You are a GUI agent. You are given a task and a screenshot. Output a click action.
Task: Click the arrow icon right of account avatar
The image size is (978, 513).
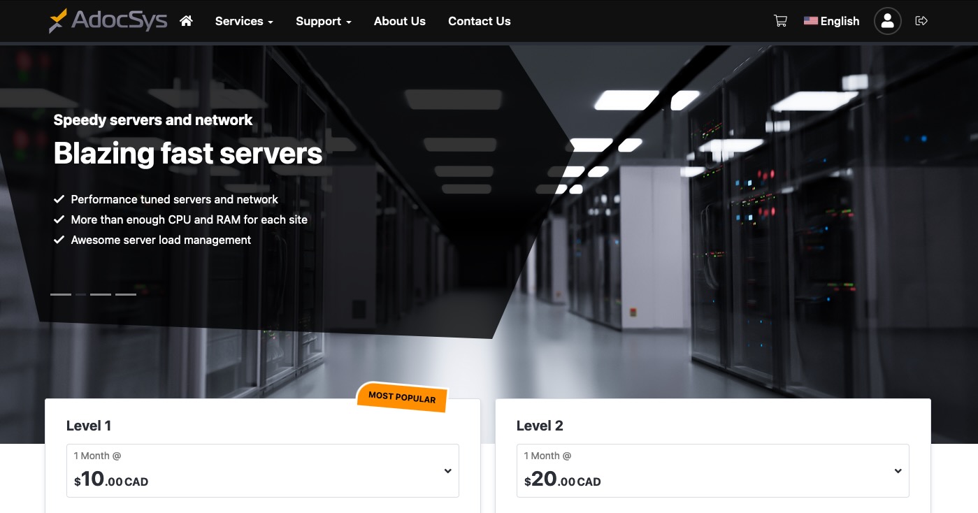921,21
